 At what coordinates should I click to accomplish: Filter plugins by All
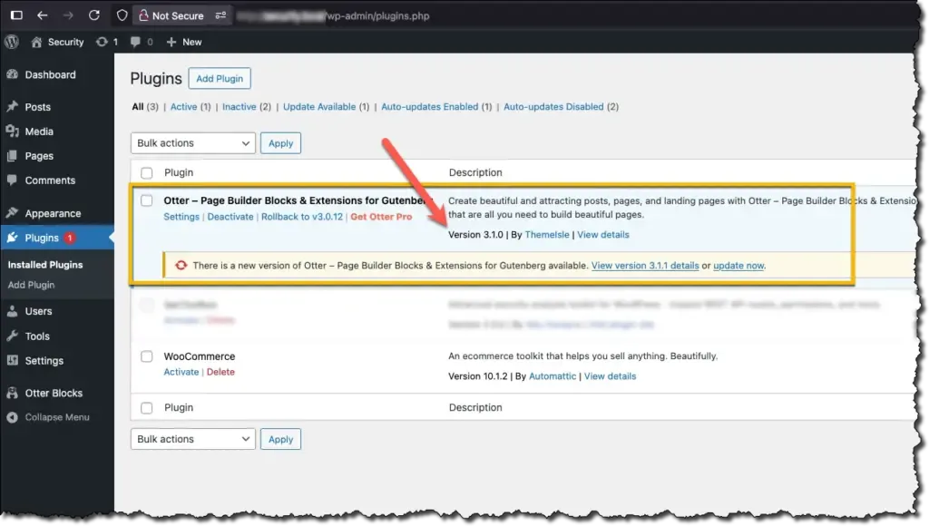click(x=138, y=107)
